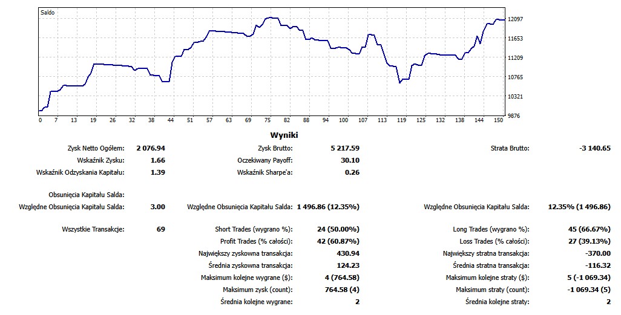This screenshot has width=621, height=315.
Task: Click the 12097 label on the balance axis
Action: tap(516, 19)
